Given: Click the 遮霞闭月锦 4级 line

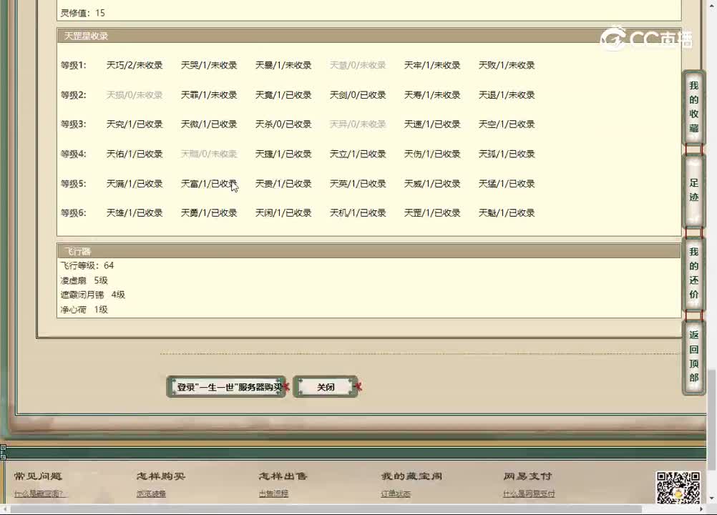Looking at the screenshot, I should [93, 295].
